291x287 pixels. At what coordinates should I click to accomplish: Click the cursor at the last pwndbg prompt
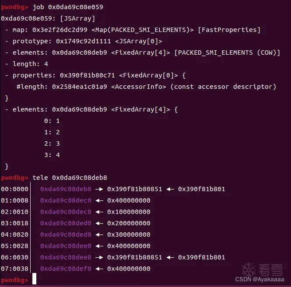tap(35, 279)
